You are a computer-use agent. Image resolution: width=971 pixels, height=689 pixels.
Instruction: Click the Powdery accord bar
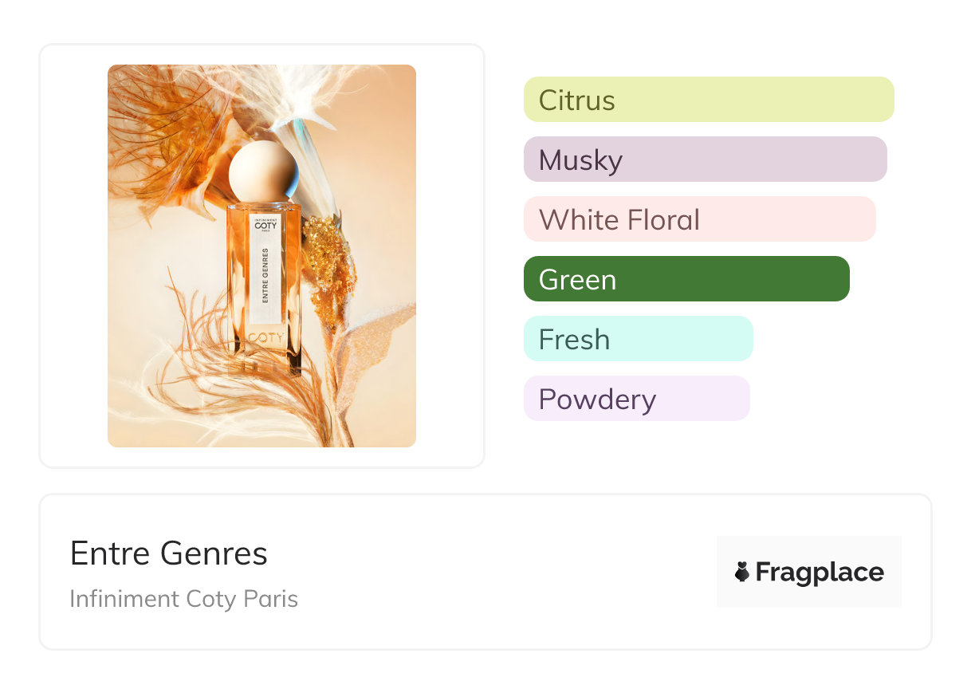(x=636, y=399)
